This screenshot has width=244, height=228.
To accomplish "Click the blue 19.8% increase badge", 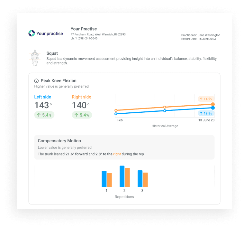I will pyautogui.click(x=206, y=113).
